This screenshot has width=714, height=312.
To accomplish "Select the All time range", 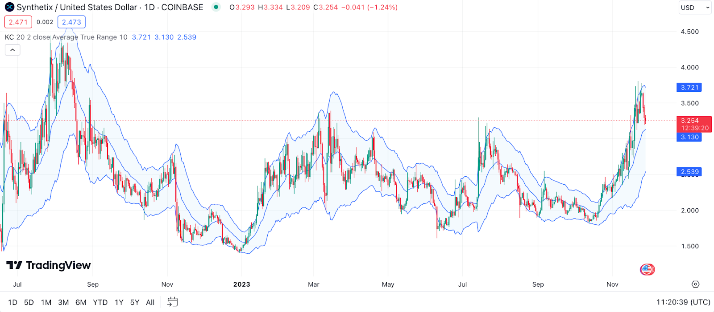I will 150,303.
